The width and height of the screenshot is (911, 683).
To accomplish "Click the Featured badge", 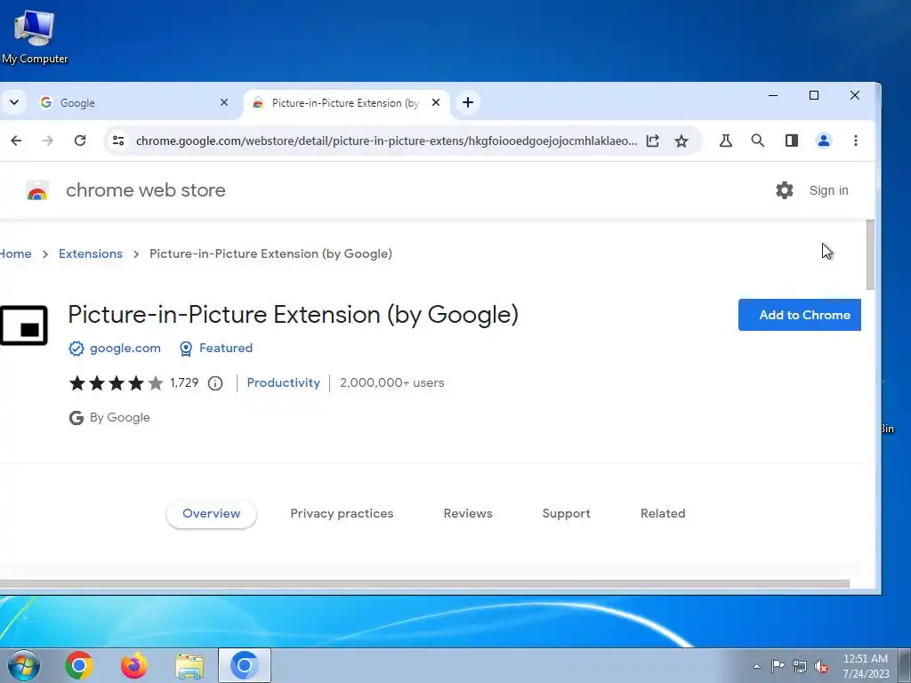I will tap(216, 349).
